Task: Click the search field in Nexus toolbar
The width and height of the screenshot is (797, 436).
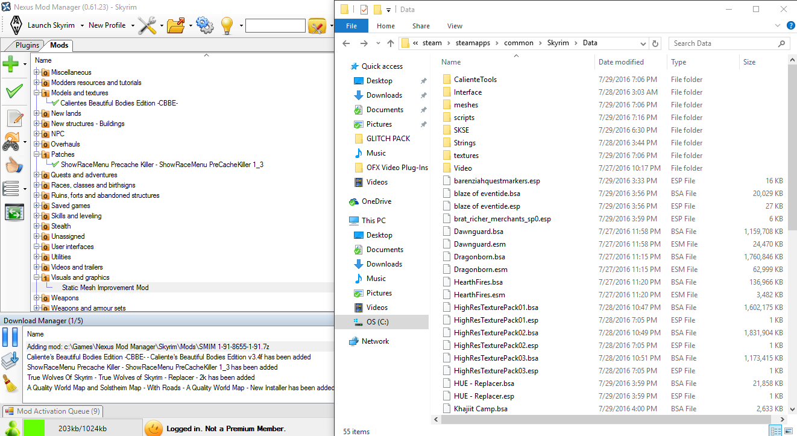Action: coord(276,25)
